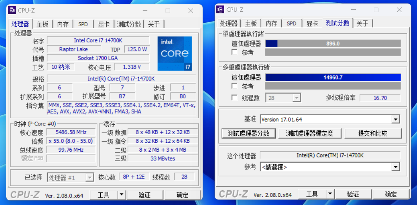
Task: Enable single-thread 參考 checkbox
Action: tap(234, 52)
